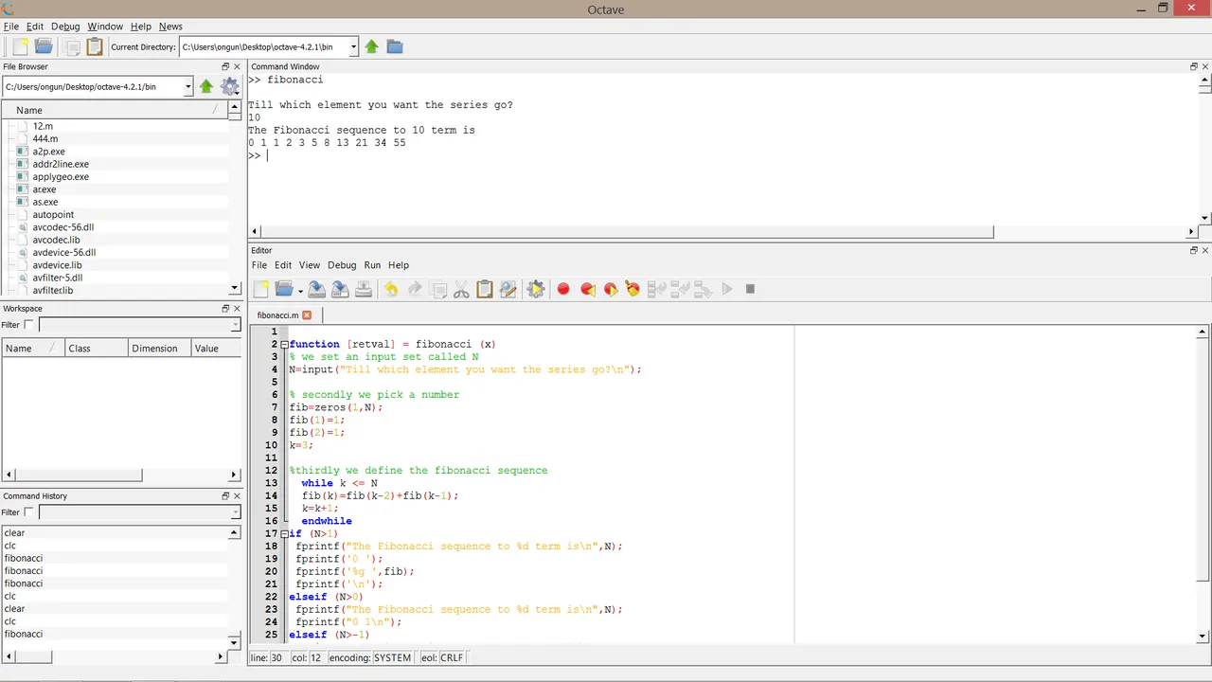Collapse the if block fold marker on line 17
Image resolution: width=1212 pixels, height=682 pixels.
[284, 534]
